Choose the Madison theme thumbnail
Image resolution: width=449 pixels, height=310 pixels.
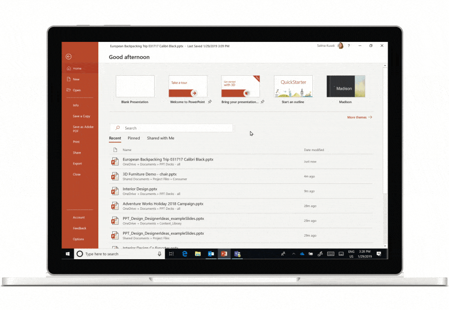pos(346,87)
